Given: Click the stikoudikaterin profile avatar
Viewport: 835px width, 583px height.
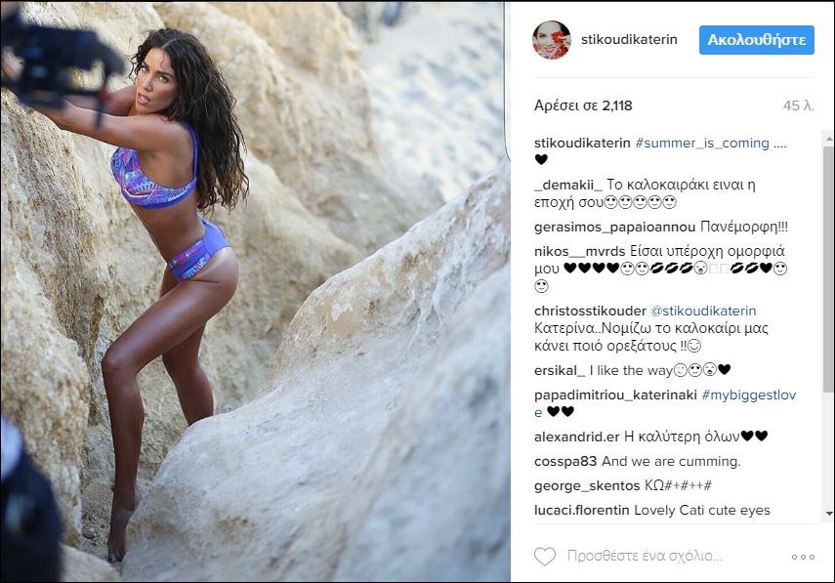Looking at the screenshot, I should [x=551, y=40].
